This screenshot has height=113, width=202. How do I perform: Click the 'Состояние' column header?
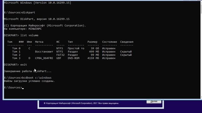110,42
